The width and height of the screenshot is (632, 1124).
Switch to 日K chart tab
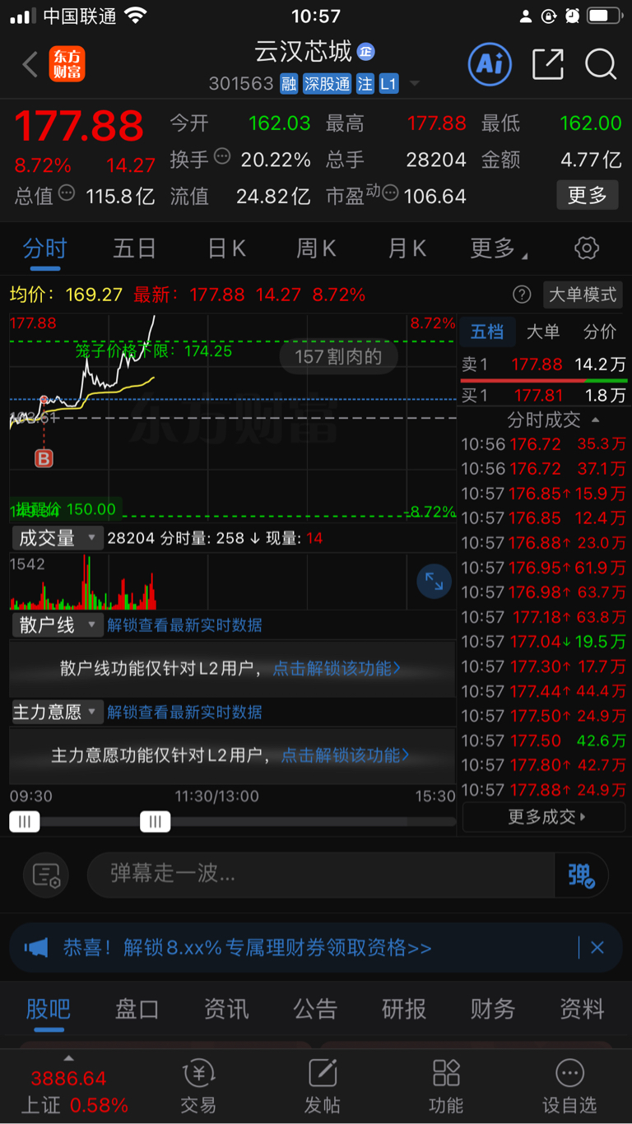(226, 248)
